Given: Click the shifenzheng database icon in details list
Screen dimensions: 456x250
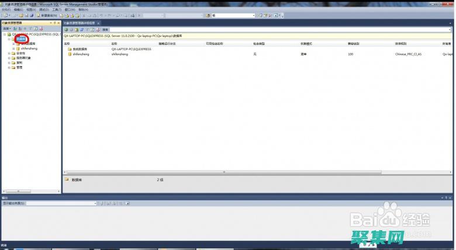Looking at the screenshot, I should (x=69, y=54).
